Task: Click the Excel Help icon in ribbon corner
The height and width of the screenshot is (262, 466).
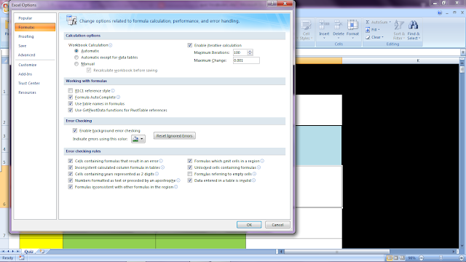Action: (440, 13)
